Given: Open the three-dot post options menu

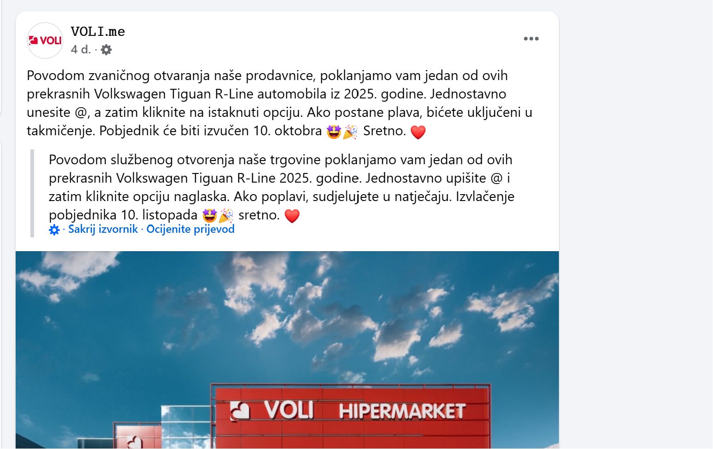Looking at the screenshot, I should [x=531, y=39].
